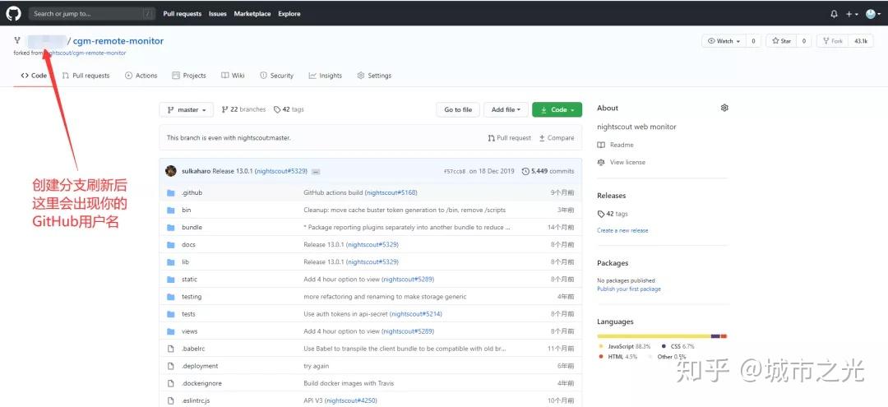The height and width of the screenshot is (407, 888).
Task: Click the Go to file button
Action: (x=458, y=109)
